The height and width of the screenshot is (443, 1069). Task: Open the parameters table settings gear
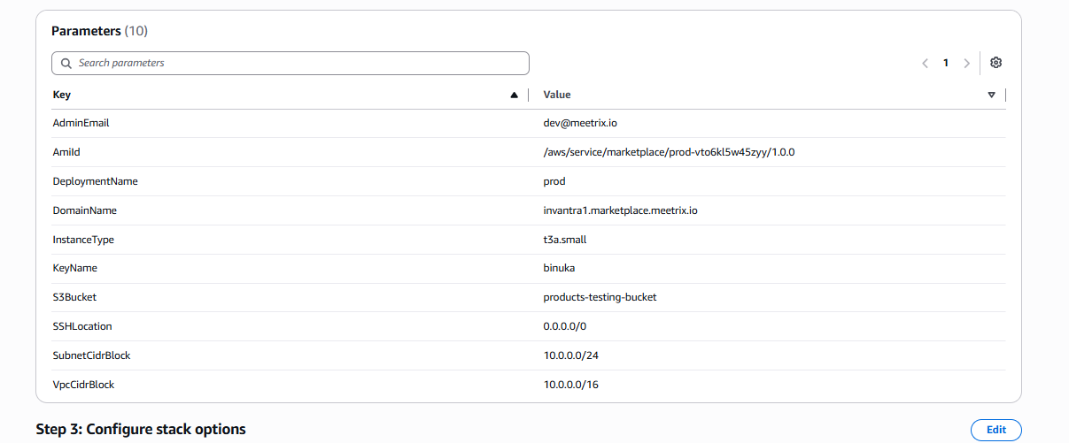pos(995,63)
